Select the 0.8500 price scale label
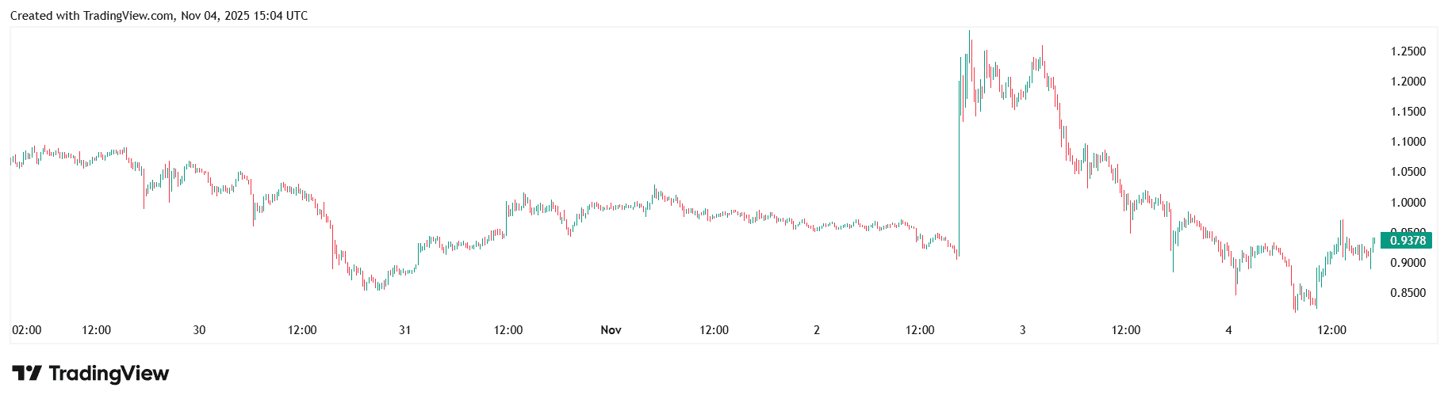 [x=1408, y=293]
